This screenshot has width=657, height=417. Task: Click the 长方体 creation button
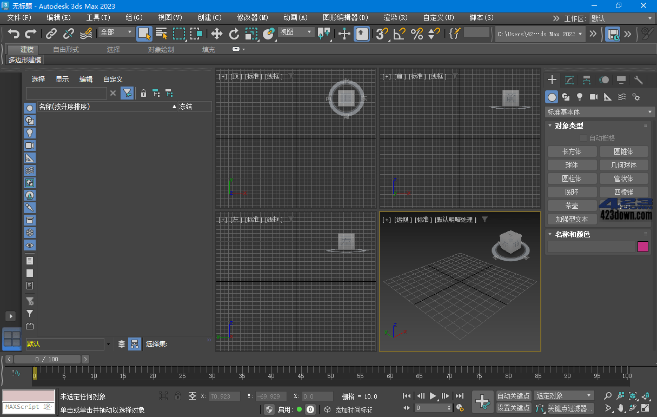point(572,151)
